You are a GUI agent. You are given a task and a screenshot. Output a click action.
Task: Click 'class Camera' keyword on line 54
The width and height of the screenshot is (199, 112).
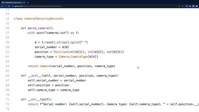pyautogui.click(x=24, y=19)
